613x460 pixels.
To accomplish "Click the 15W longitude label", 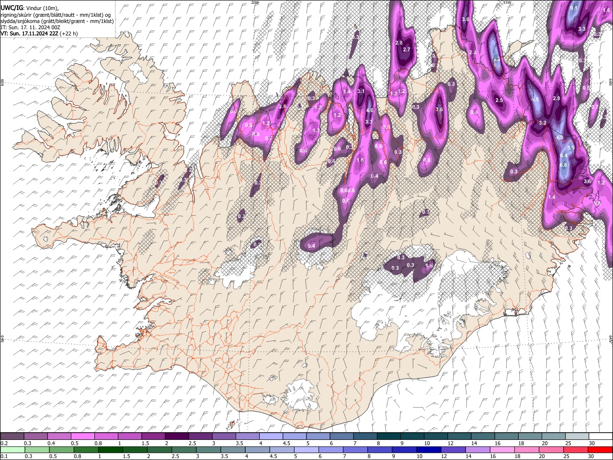I will click(507, 2).
